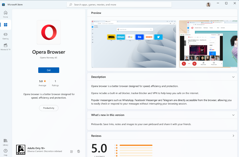Viewport: 239px width, 157px height.
Task: Go to the Home section in sidebar
Action: [6, 14]
